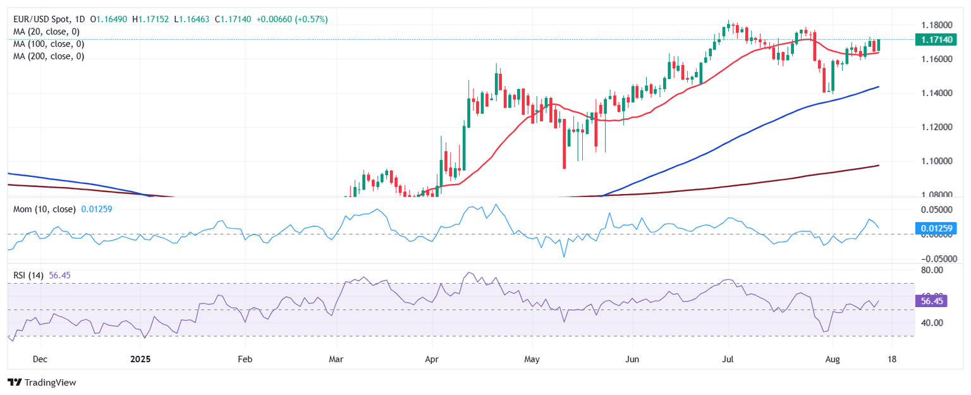
Task: Click the 1.18000 price axis label
Action: tap(937, 25)
